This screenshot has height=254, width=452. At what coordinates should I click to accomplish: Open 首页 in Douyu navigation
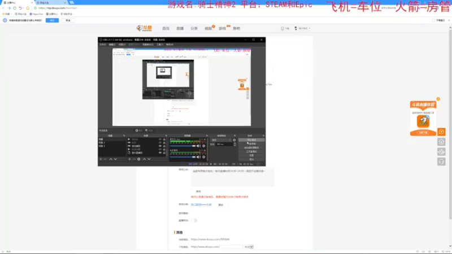coord(166,28)
